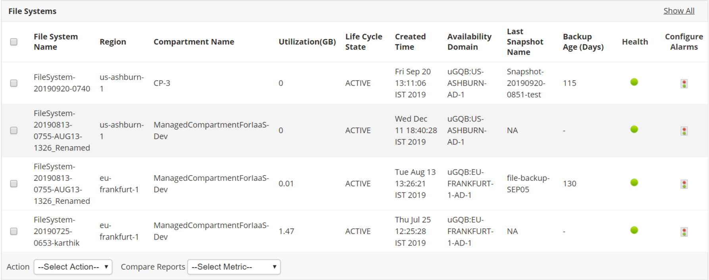Click health dot in Wed Dec 11 row
Image resolution: width=709 pixels, height=280 pixels.
pos(634,129)
